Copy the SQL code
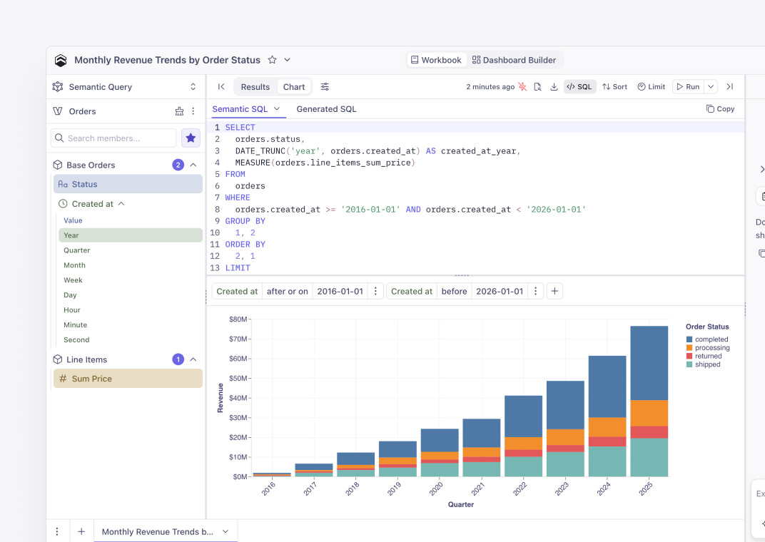This screenshot has width=765, height=542. (720, 108)
